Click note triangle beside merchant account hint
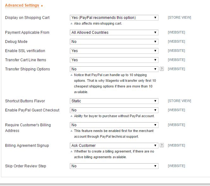 pyautogui.click(x=71, y=131)
